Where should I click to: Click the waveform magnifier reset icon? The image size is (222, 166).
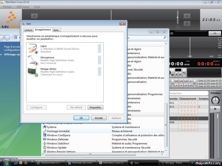pyautogui.click(x=220, y=43)
